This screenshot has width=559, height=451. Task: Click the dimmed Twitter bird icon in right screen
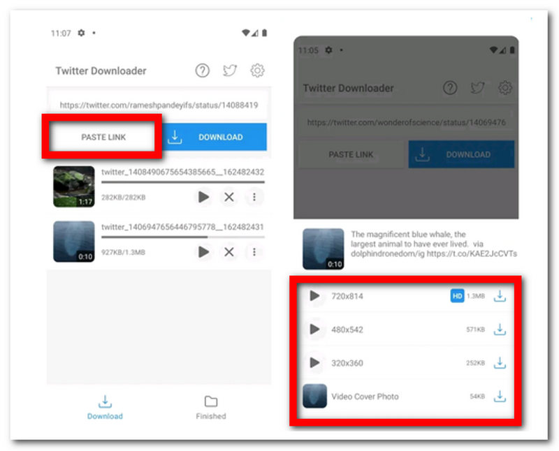pyautogui.click(x=477, y=88)
